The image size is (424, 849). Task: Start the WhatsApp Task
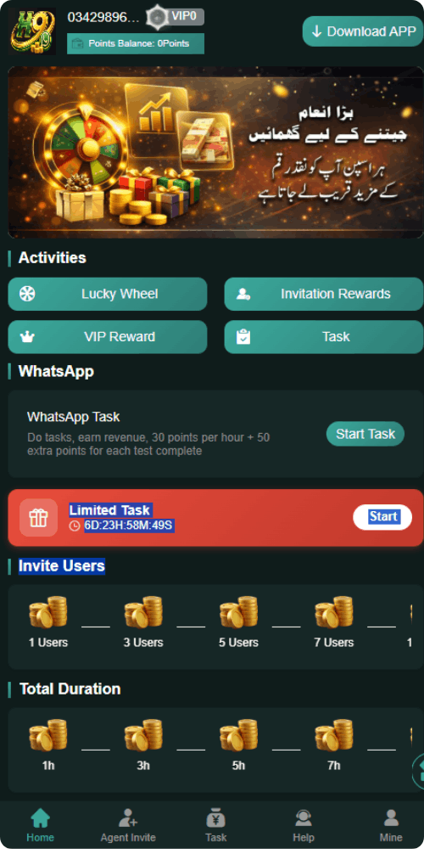pyautogui.click(x=365, y=434)
